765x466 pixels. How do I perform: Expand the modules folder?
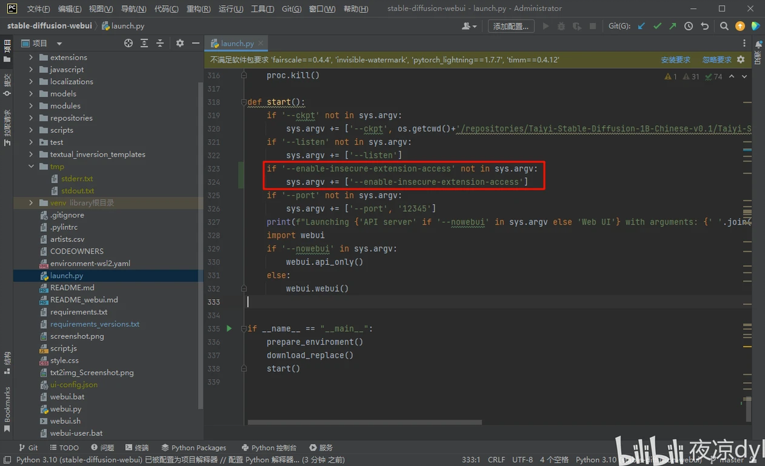[x=31, y=106]
